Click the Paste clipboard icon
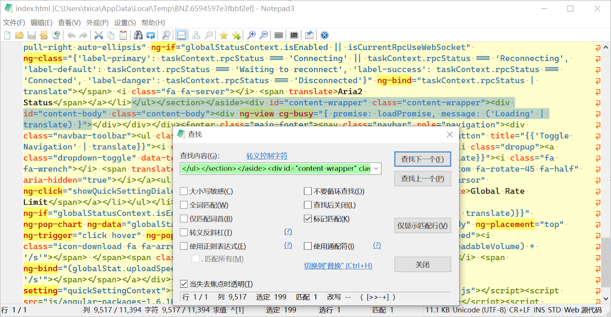Viewport: 611px width, 317px height. 123,36
